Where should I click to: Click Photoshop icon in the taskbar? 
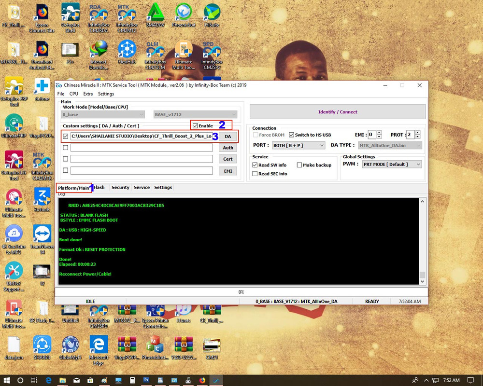pos(146,380)
